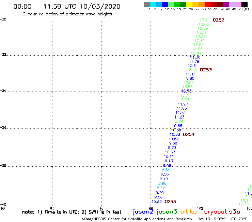Image resolution: width=252 pixels, height=222 pixels.
Task: Click the wave height value 11.36
Action: (x=195, y=57)
